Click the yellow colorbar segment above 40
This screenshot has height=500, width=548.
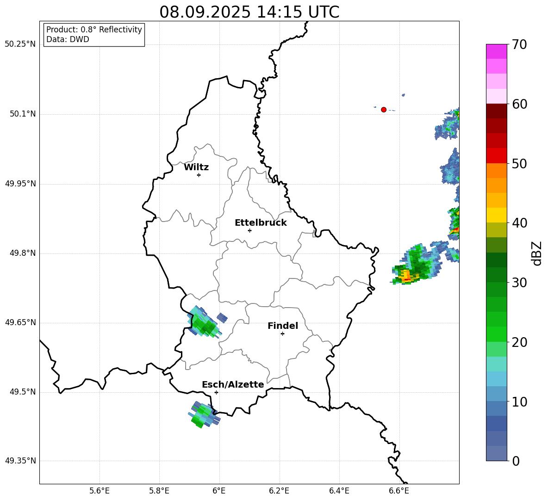[497, 215]
